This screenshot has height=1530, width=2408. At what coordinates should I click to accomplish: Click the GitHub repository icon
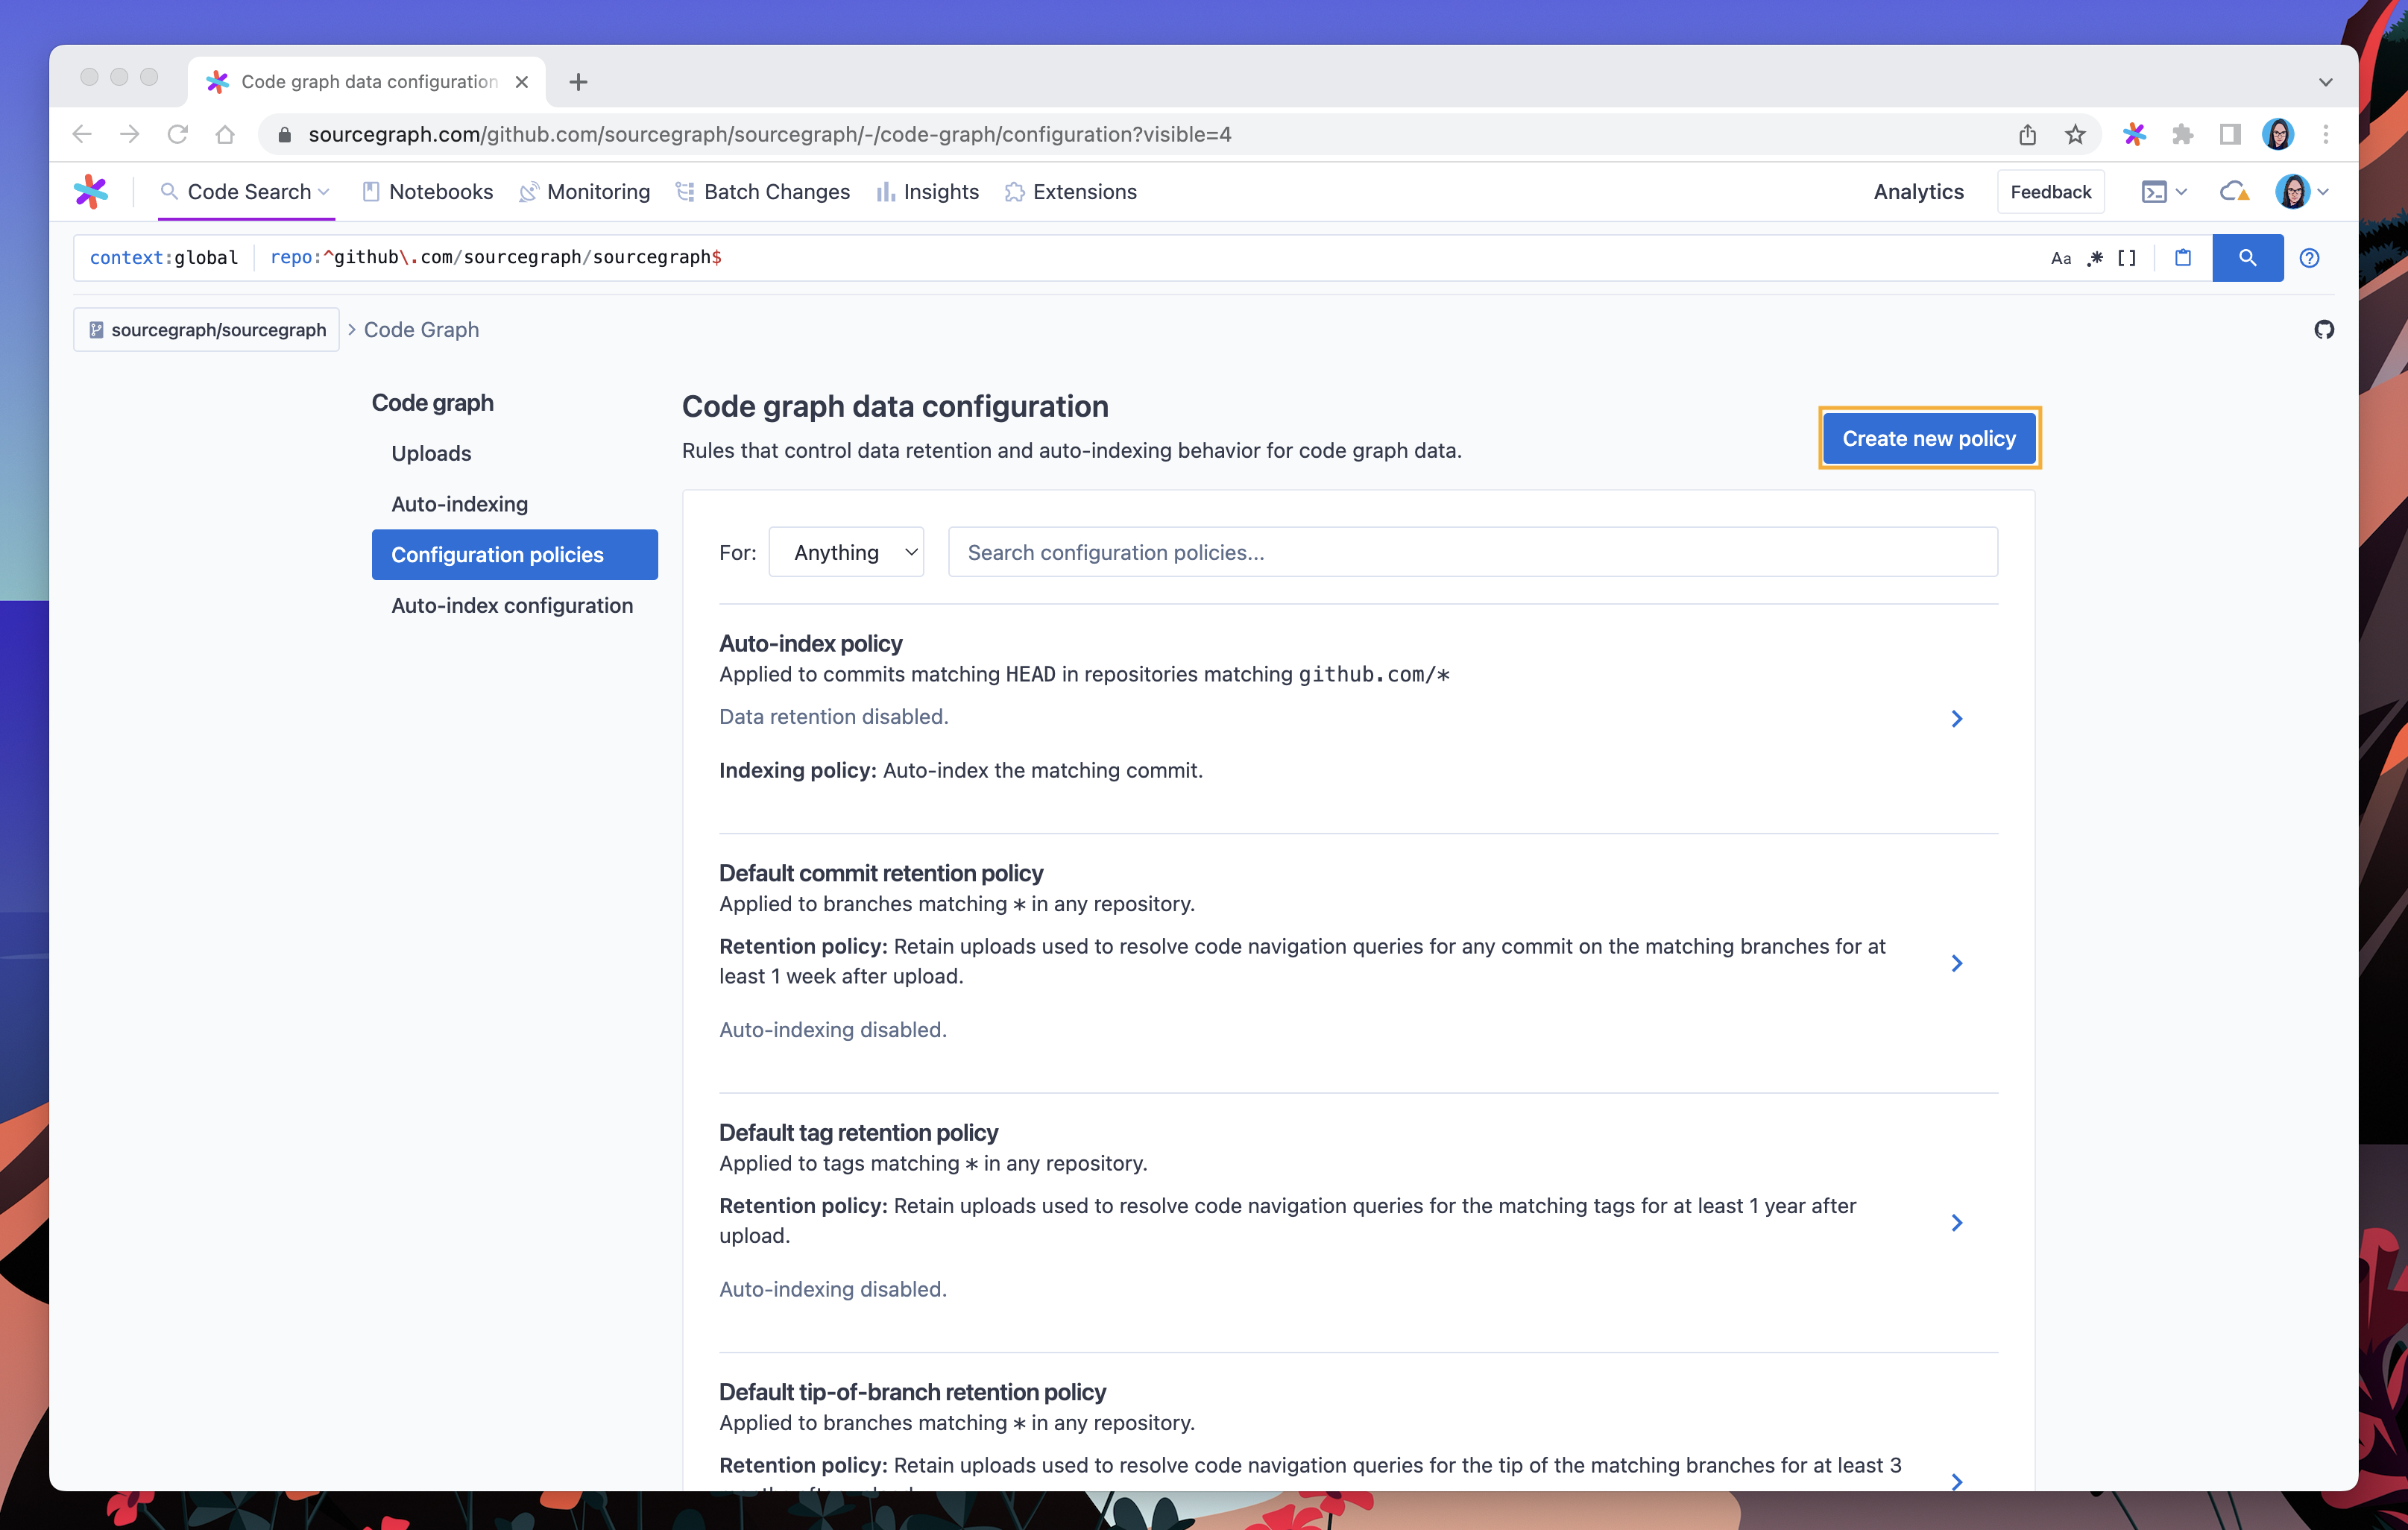pos(2324,328)
